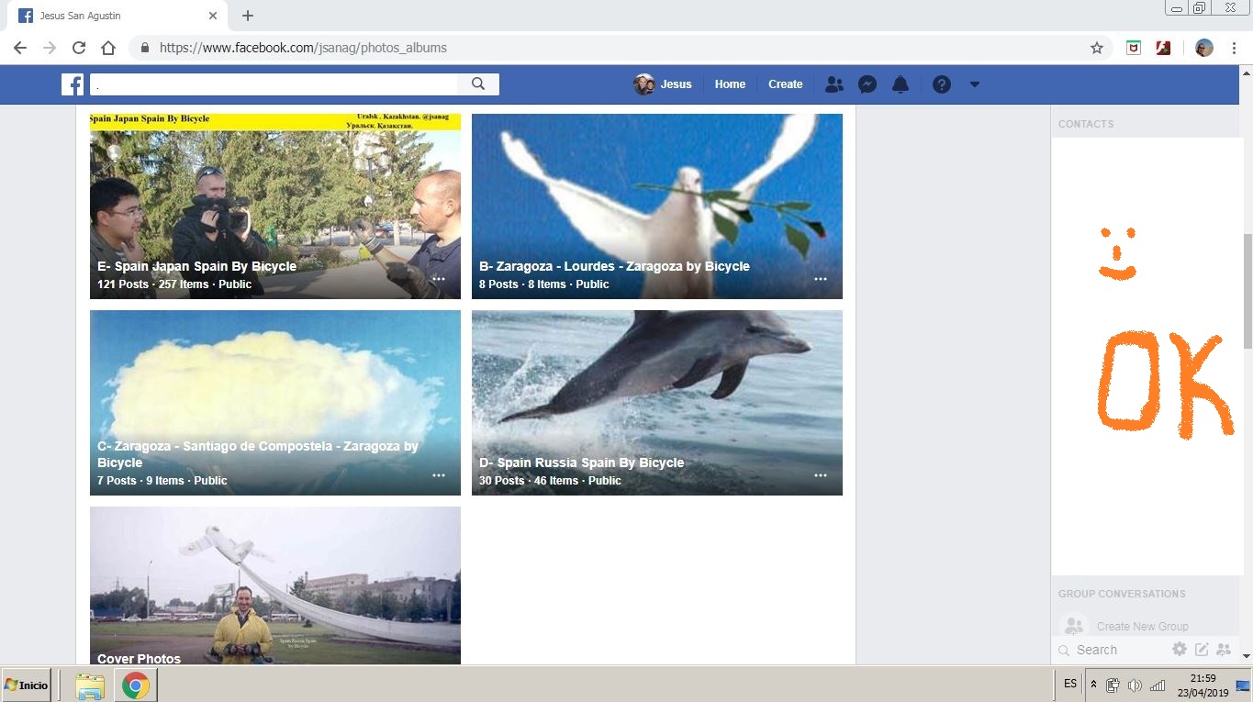Open options menu for Zaragoza Lourdes album
1253x702 pixels.
[x=821, y=279]
